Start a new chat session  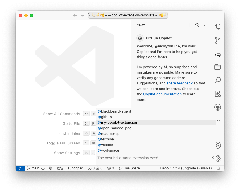coord(190,25)
